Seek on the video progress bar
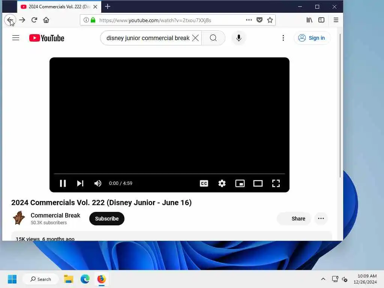This screenshot has height=288, width=384. (x=169, y=174)
